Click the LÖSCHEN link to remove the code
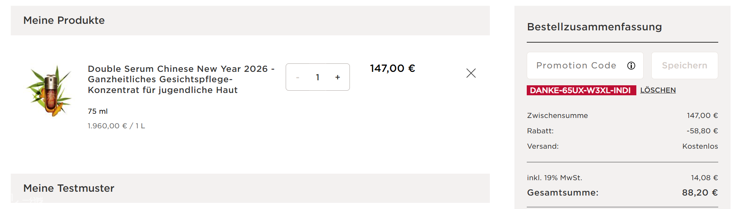The height and width of the screenshot is (209, 734). click(x=657, y=90)
